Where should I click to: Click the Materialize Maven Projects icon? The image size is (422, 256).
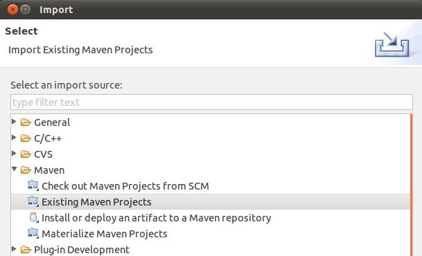33,233
